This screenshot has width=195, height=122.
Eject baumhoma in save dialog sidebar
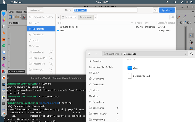tap(51, 52)
